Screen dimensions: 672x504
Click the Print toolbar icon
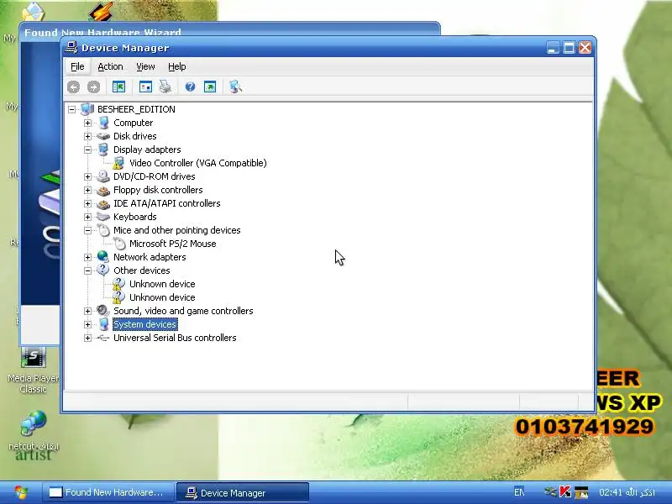pyautogui.click(x=165, y=87)
